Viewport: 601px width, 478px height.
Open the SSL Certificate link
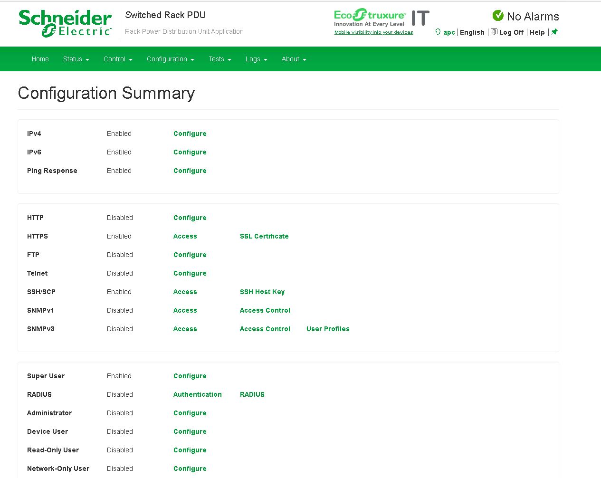[x=264, y=236]
